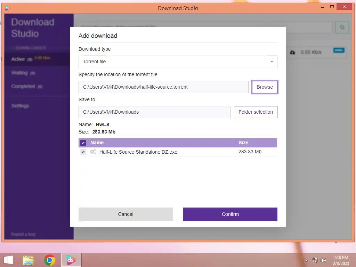Image resolution: width=356 pixels, height=267 pixels.
Task: Click the Download Studio logo in sidebar
Action: [33, 28]
